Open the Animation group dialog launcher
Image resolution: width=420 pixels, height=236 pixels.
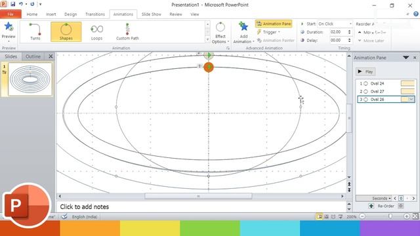pos(228,48)
